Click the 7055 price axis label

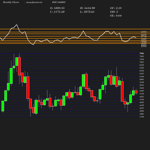pyautogui.click(x=142, y=62)
